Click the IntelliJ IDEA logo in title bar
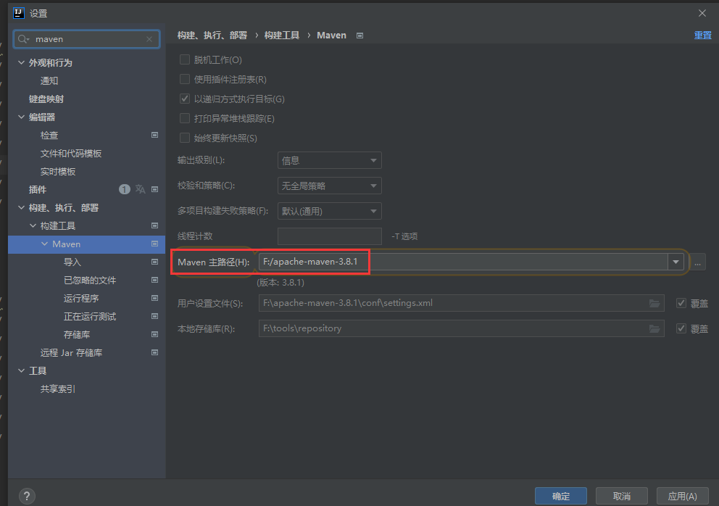This screenshot has height=506, width=719. (x=19, y=13)
